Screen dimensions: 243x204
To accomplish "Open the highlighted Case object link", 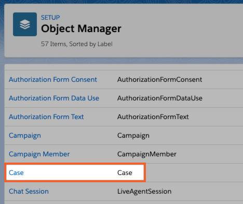I will 16,173.
